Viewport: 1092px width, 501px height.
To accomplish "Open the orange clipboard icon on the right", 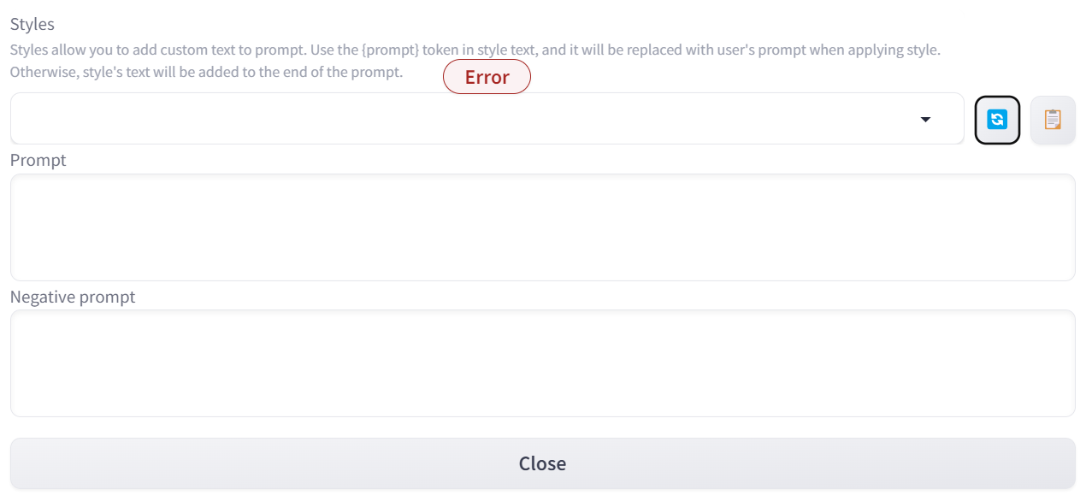I will [1053, 119].
